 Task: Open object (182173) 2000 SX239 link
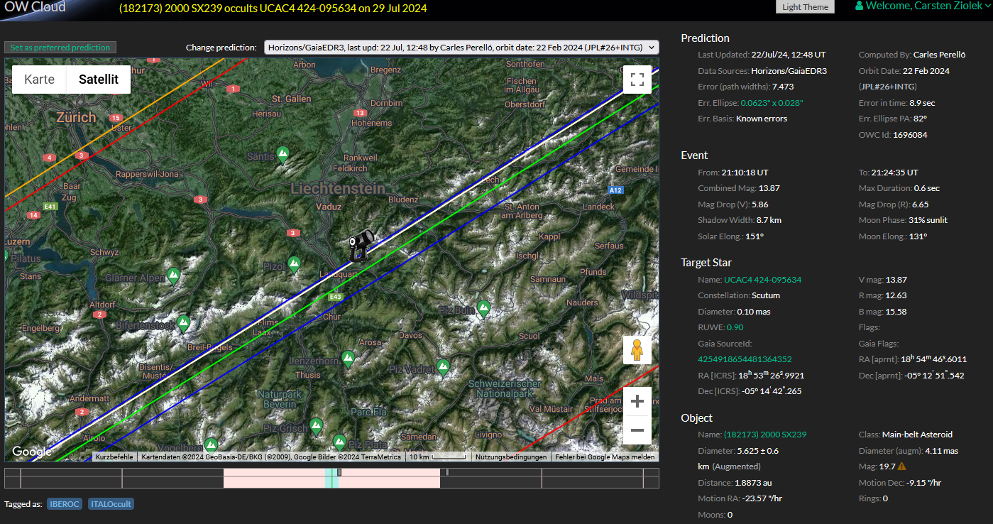point(765,435)
